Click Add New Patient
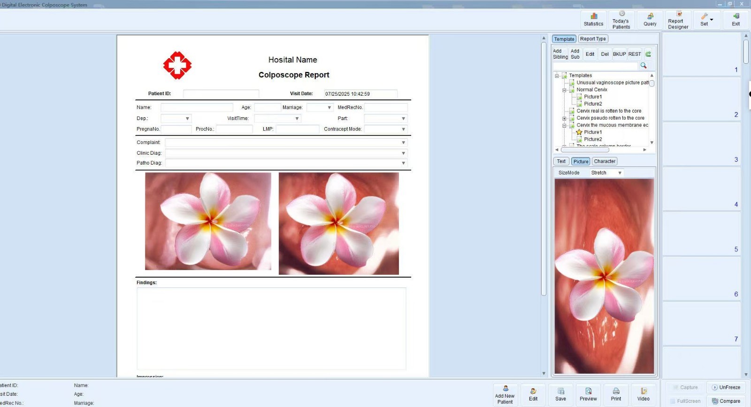Screen dimensions: 751x407 click(505, 395)
